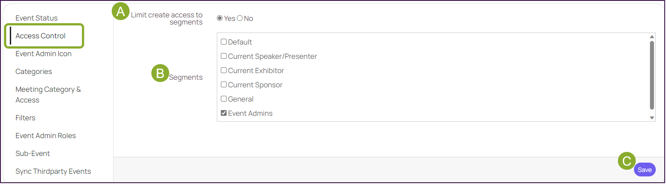Open Sync Thirdparty Events

pyautogui.click(x=53, y=172)
